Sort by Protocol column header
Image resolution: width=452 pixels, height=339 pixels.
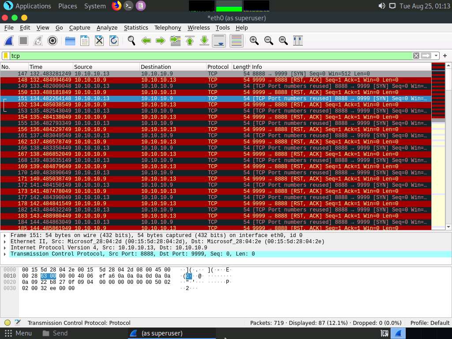click(219, 67)
